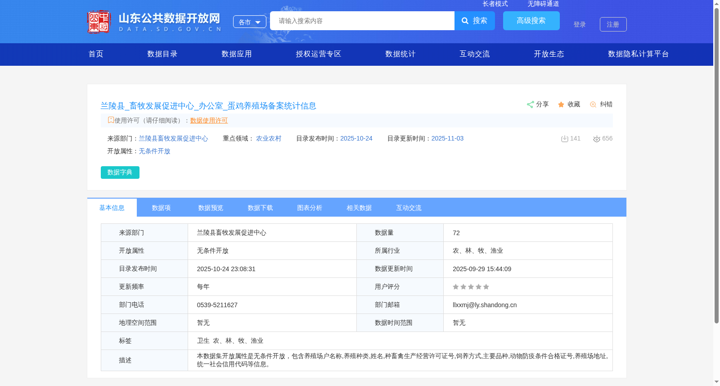Open 数据目录 menu item

coord(162,54)
